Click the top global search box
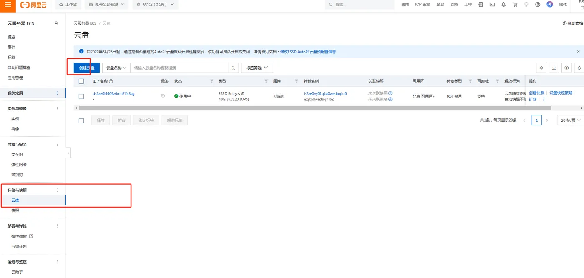 pos(360,5)
